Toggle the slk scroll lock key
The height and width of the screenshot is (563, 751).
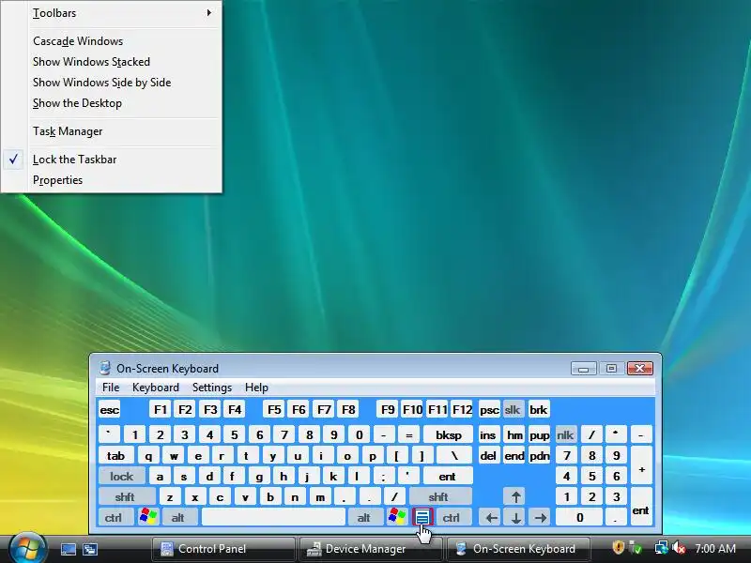(513, 410)
